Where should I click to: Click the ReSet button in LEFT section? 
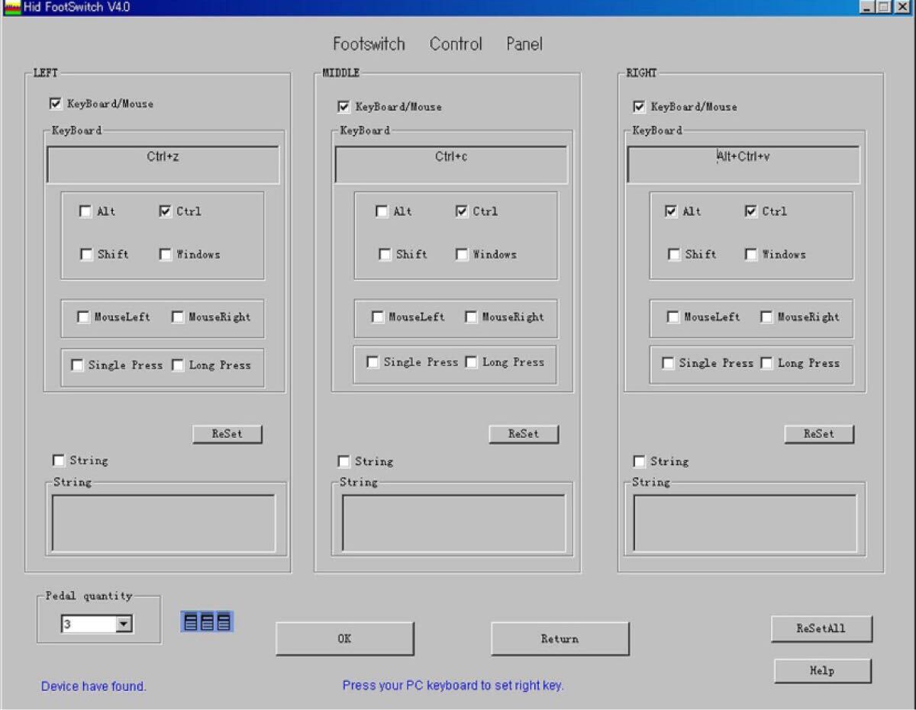(227, 434)
